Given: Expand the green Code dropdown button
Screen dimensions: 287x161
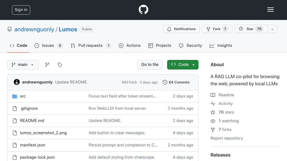Looking at the screenshot, I should (x=183, y=65).
